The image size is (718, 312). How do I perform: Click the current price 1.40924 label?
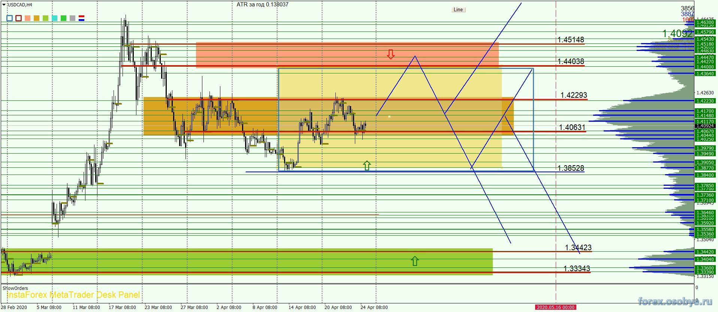pyautogui.click(x=705, y=126)
